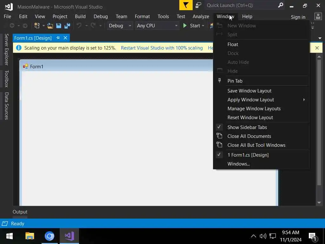Click Sign in
The width and height of the screenshot is (325, 244).
tap(298, 17)
